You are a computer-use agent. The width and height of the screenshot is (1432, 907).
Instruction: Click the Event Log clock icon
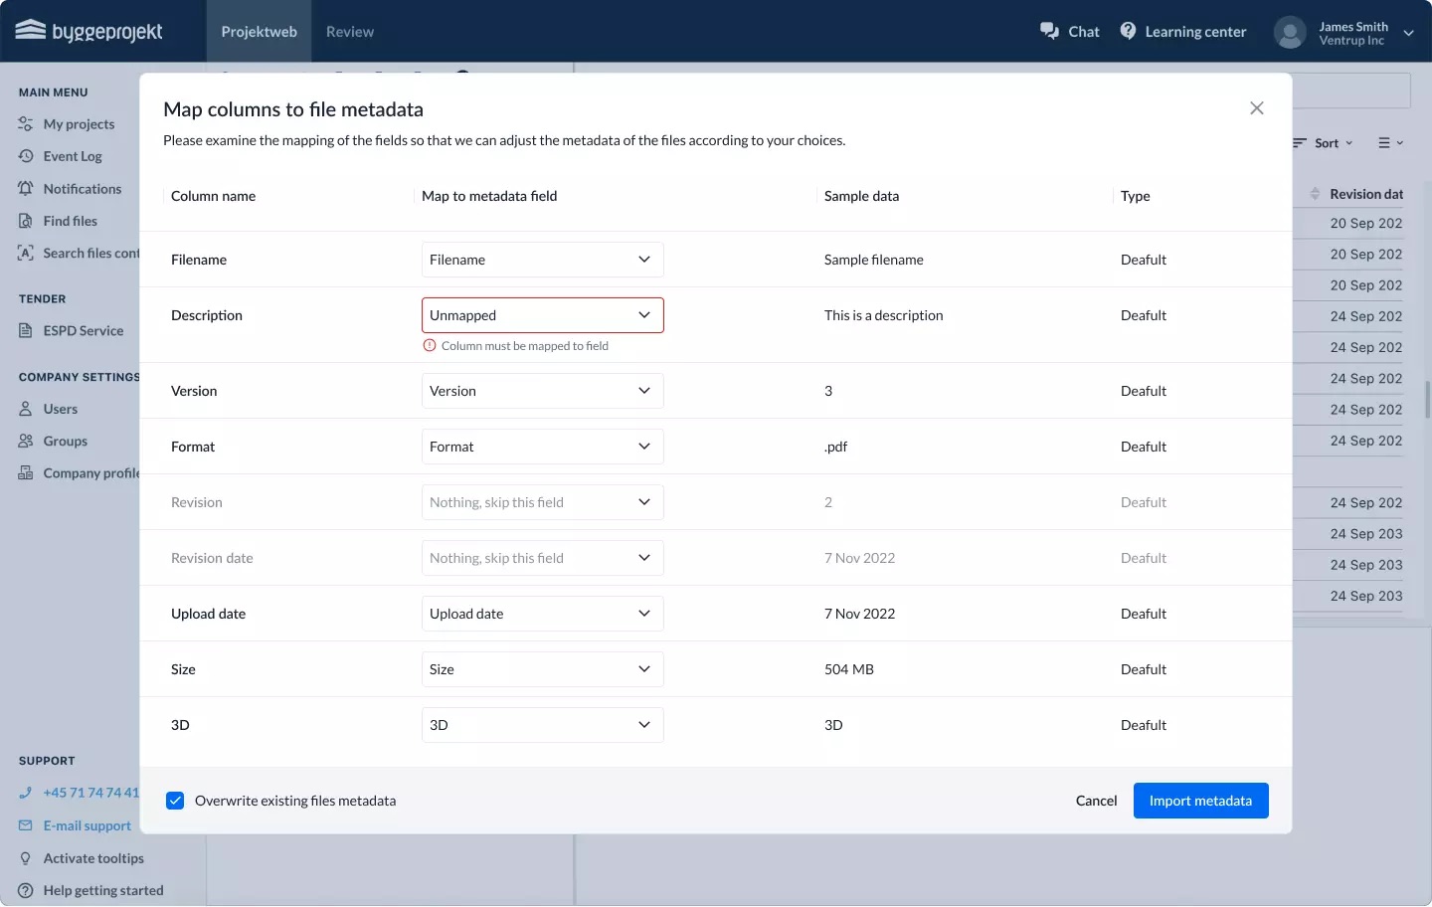tap(26, 156)
